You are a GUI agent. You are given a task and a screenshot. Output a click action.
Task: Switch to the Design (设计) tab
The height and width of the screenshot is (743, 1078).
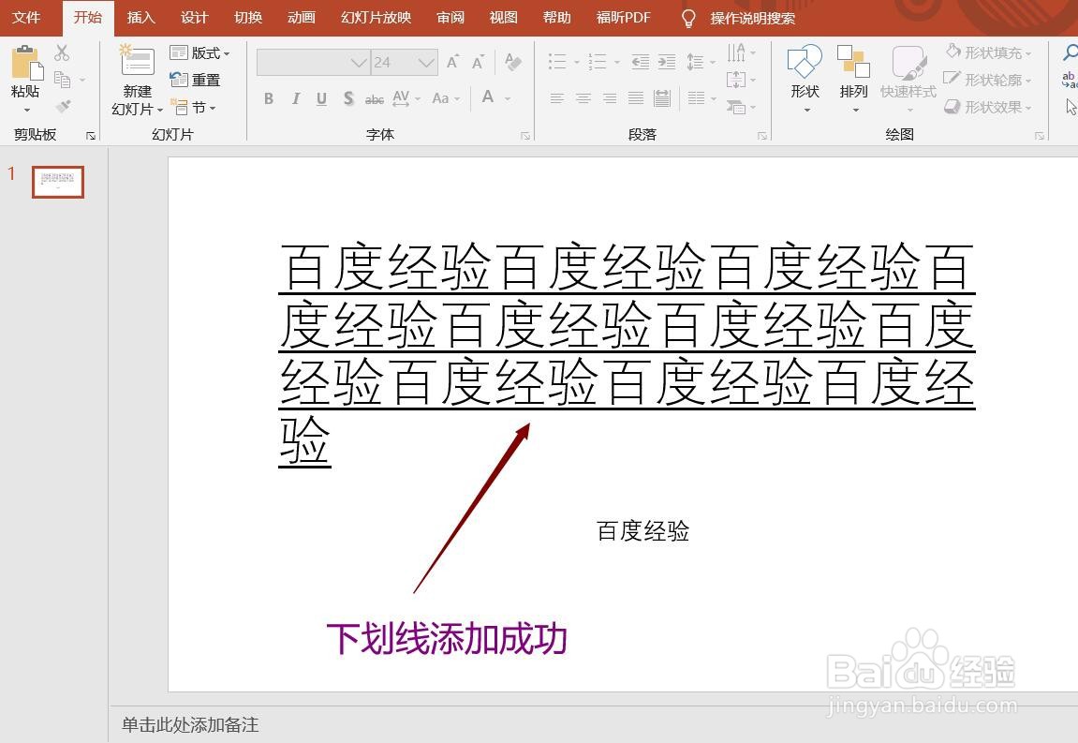195,18
